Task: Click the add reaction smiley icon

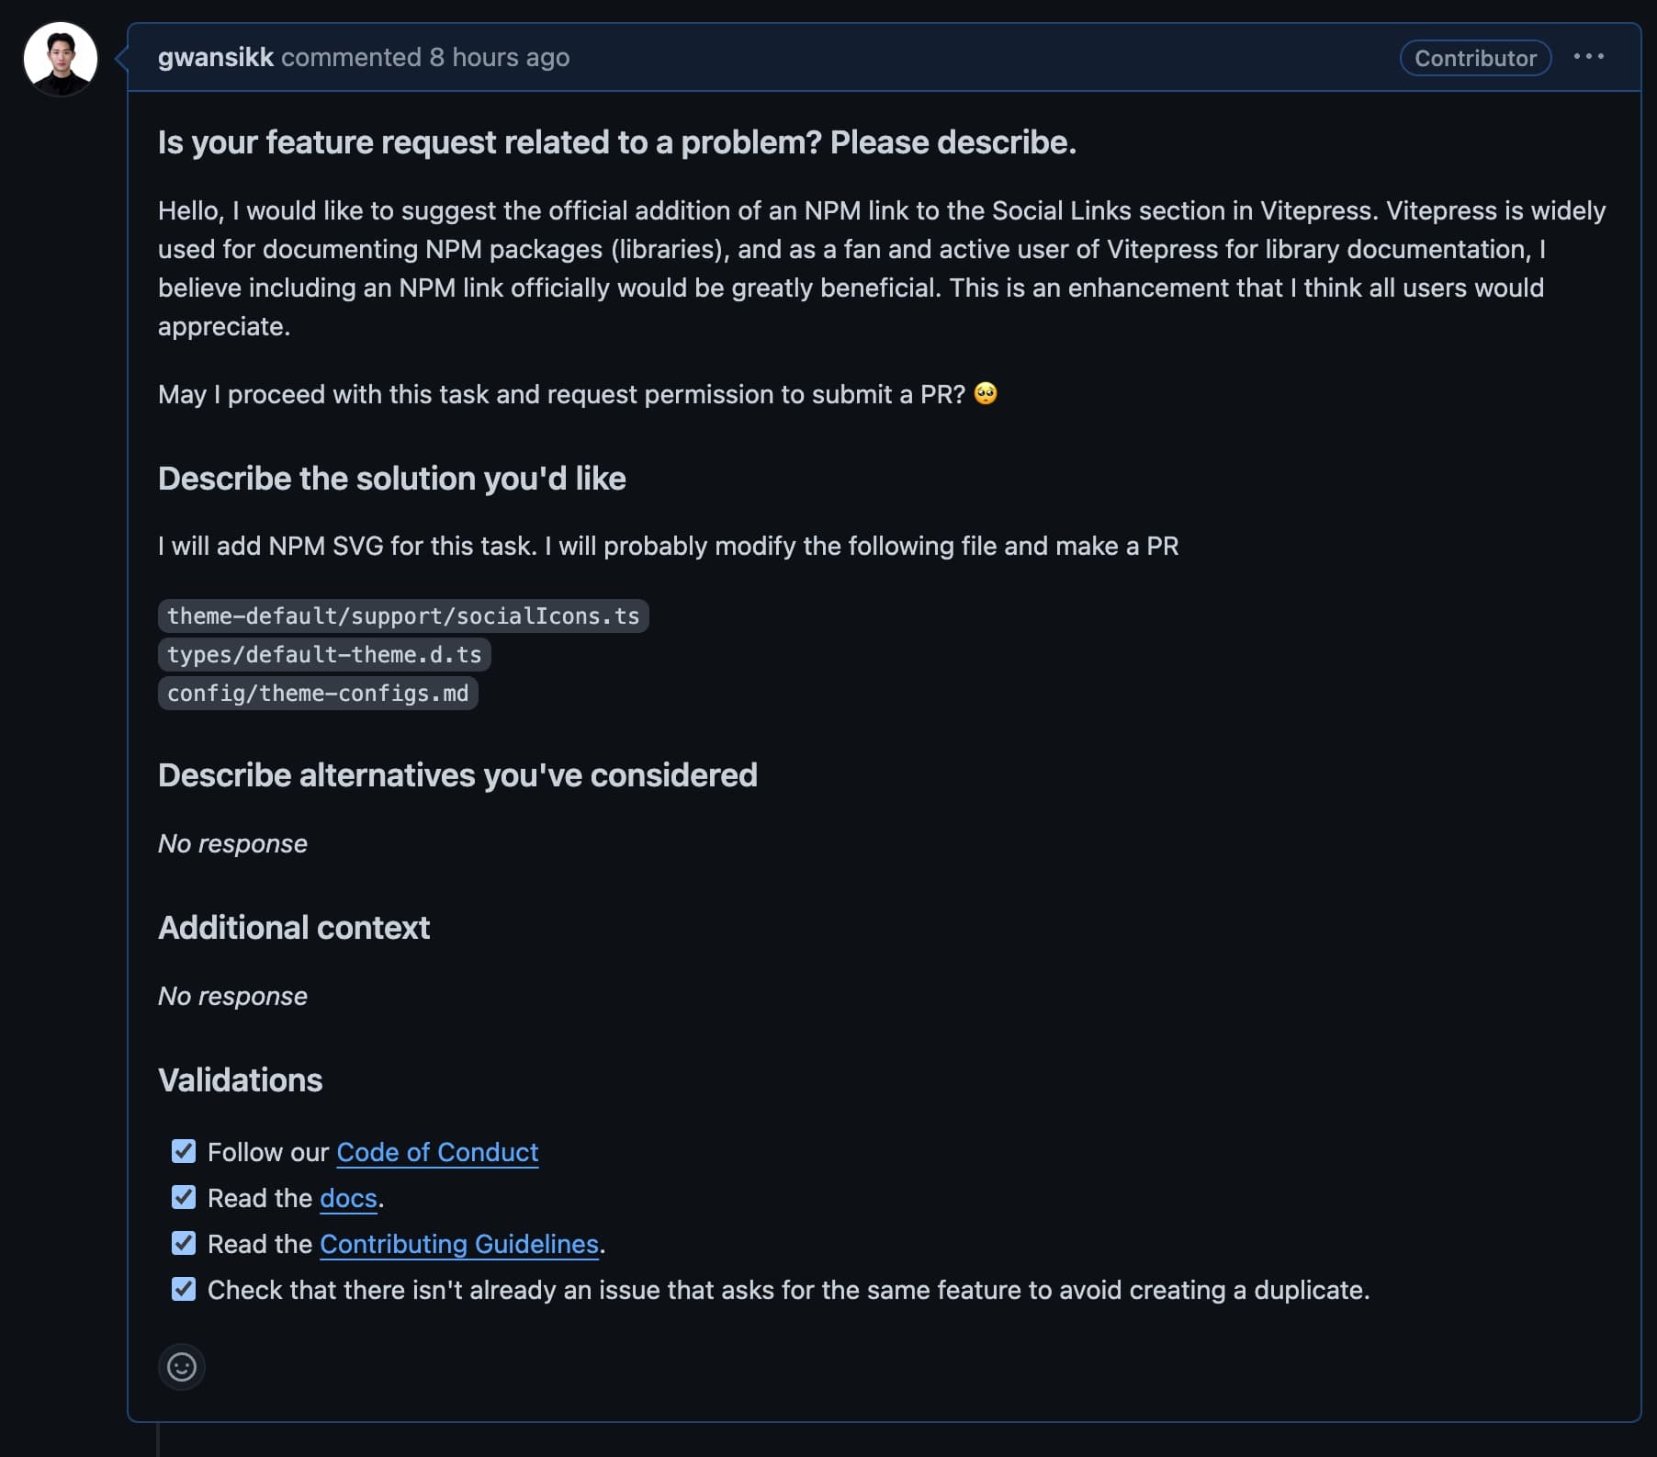Action: click(182, 1367)
